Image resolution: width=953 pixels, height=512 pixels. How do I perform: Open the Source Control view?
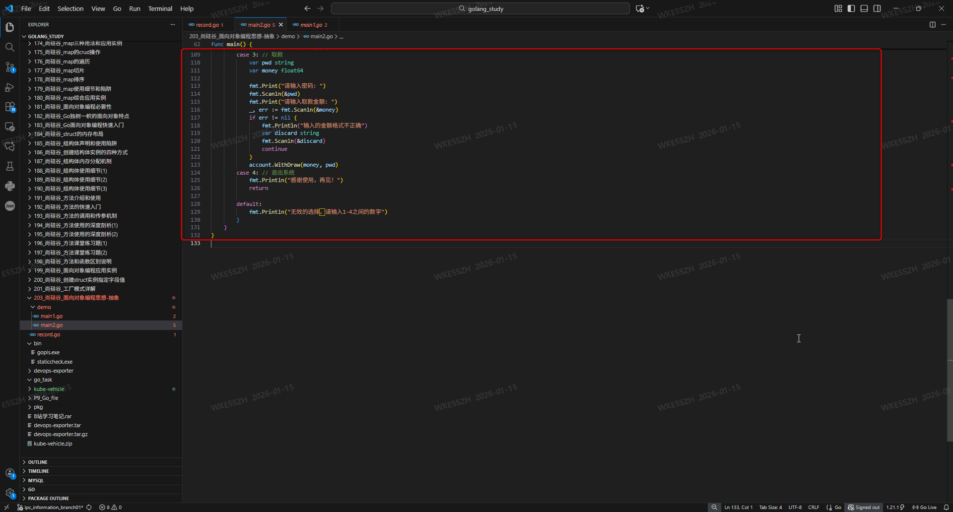[x=10, y=67]
